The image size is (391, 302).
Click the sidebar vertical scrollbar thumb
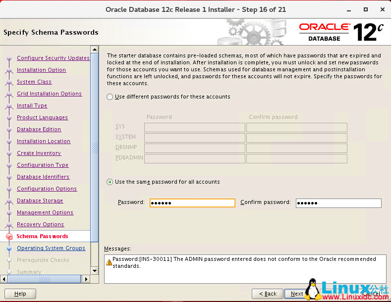tap(95, 148)
